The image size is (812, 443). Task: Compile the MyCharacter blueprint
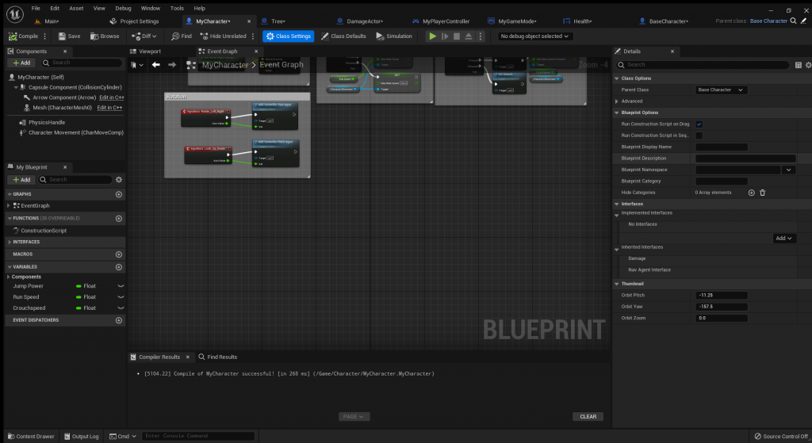23,36
